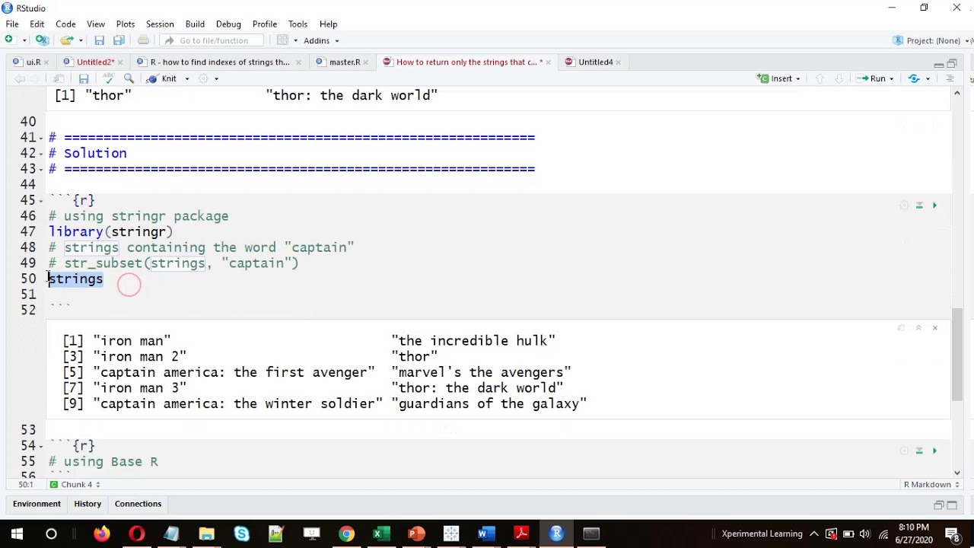Expand the recent files dropdown arrow
This screenshot has height=548, width=974.
[x=81, y=40]
